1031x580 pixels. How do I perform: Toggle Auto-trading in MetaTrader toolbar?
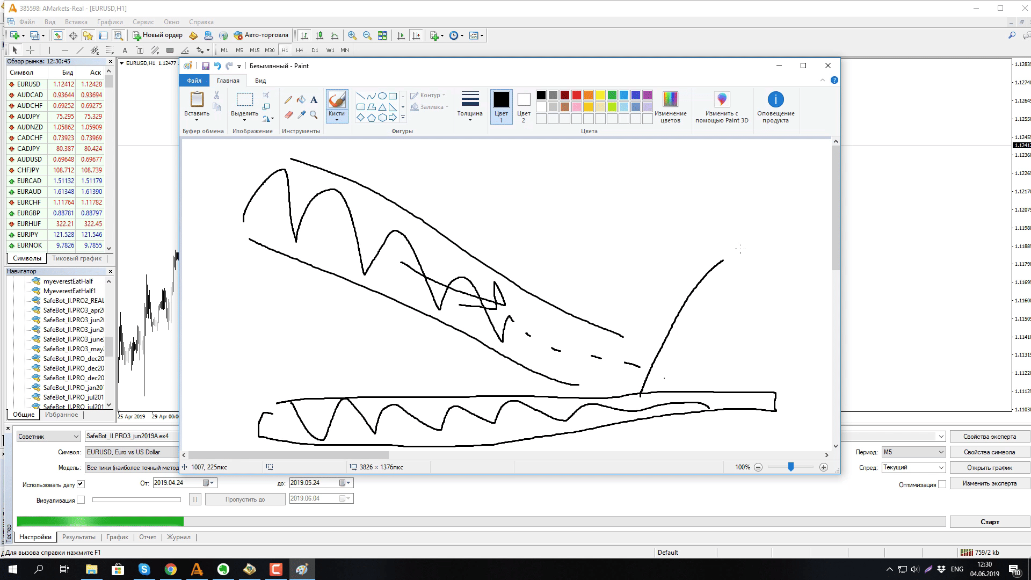tap(262, 35)
